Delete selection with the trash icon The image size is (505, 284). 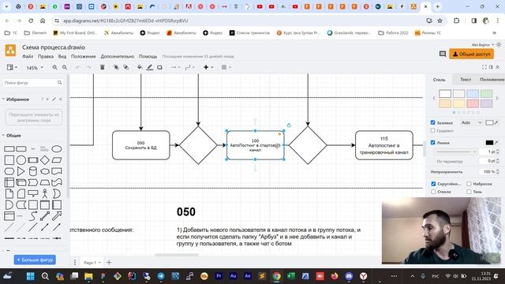(x=103, y=67)
